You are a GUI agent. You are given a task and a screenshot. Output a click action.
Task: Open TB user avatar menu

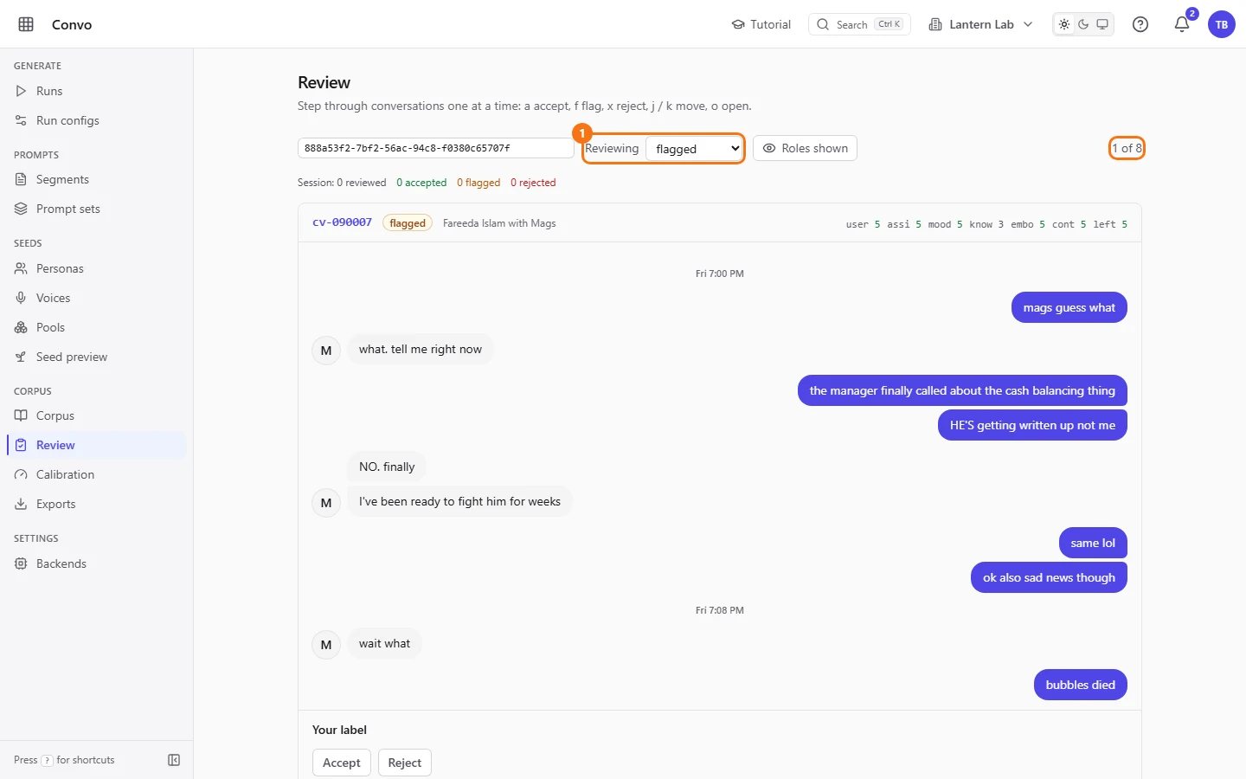click(x=1222, y=24)
